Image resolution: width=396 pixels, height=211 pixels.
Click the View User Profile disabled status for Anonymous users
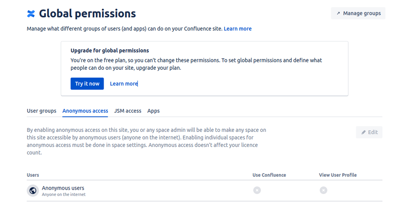(x=323, y=190)
